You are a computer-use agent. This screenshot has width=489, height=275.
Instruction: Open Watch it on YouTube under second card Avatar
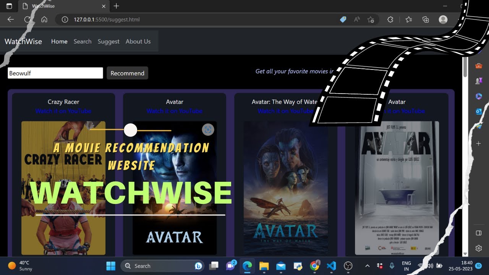click(x=175, y=111)
